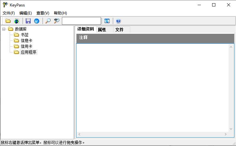236x146 pixels.
Task: Click the floppy disk save icon
Action: [28, 21]
